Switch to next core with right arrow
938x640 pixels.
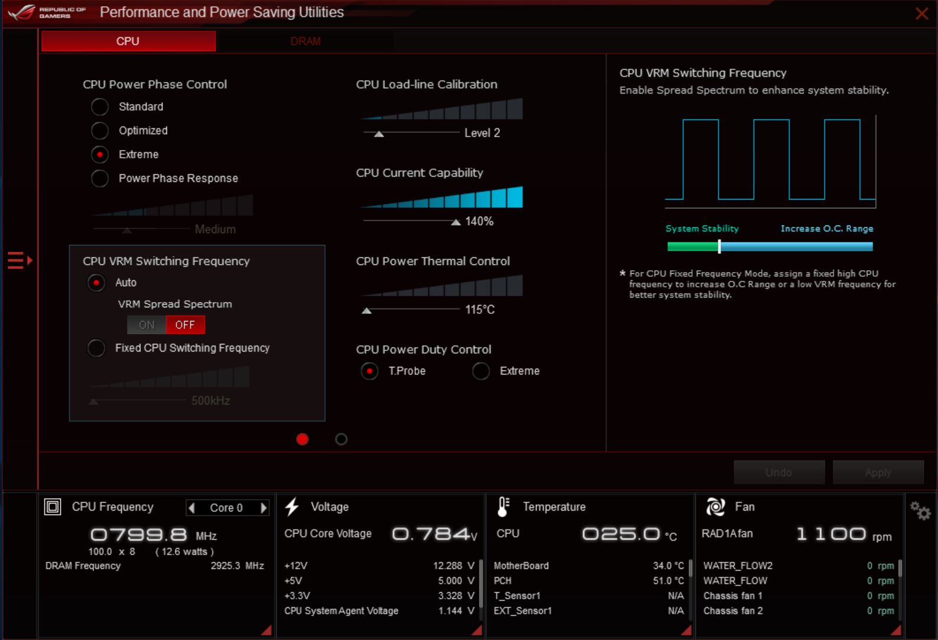tap(264, 508)
